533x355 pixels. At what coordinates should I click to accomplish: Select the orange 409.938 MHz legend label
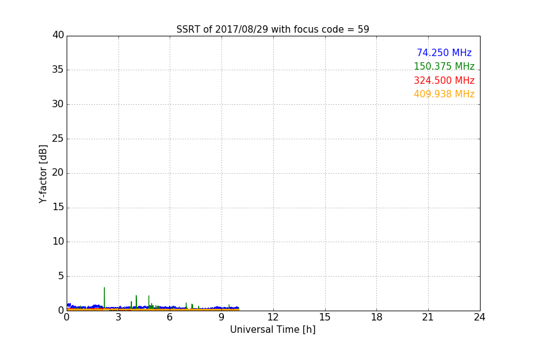(x=444, y=94)
